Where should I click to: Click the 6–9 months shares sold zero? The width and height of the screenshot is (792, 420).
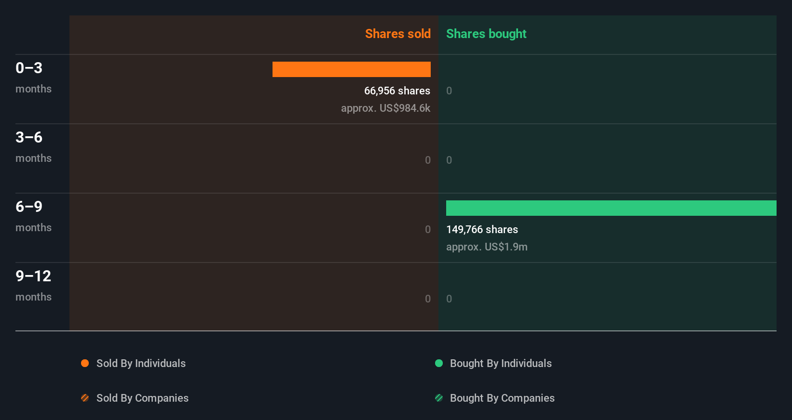tap(428, 230)
